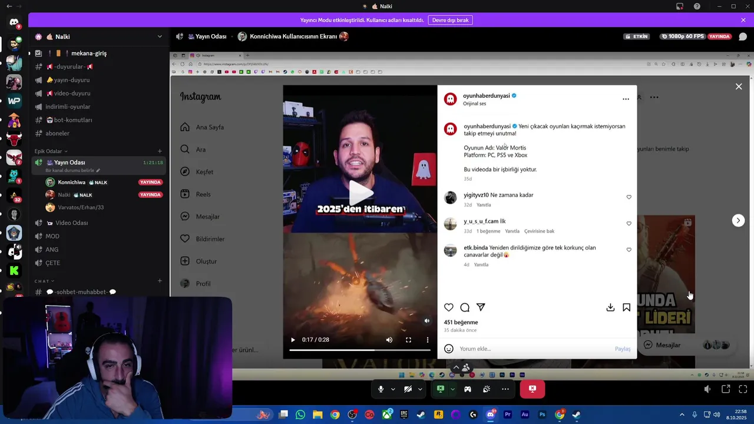Add a channel to CHAT category
The width and height of the screenshot is (754, 424).
tap(160, 281)
